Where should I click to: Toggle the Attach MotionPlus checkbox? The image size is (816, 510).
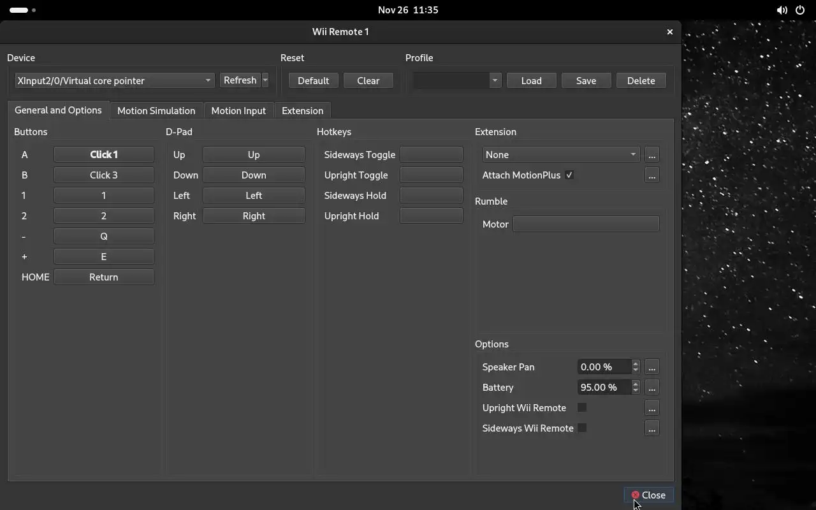(x=569, y=175)
